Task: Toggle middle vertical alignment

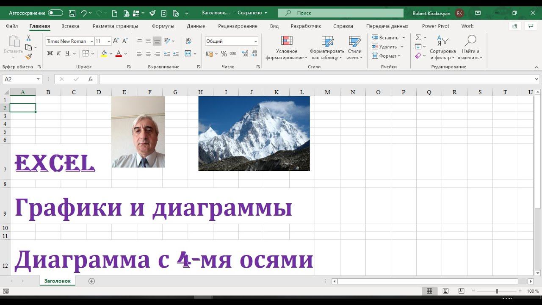Action: (x=148, y=41)
